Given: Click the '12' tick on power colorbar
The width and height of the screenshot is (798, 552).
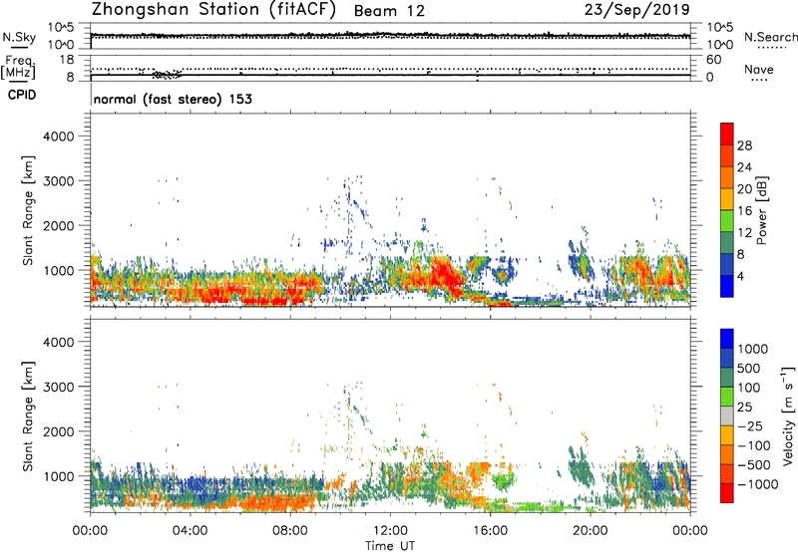Looking at the screenshot, I should coord(744,233).
